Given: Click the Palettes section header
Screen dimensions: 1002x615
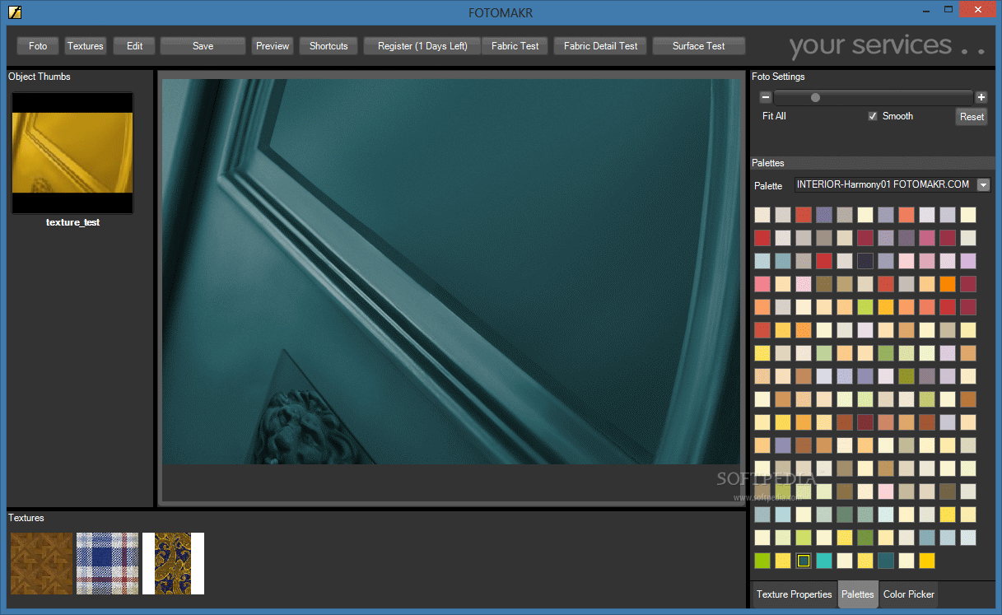Looking at the screenshot, I should 768,163.
